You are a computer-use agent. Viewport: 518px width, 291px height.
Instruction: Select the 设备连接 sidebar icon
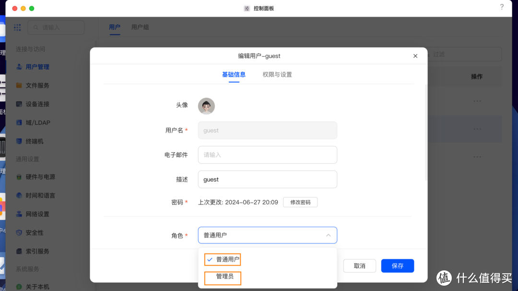point(19,104)
